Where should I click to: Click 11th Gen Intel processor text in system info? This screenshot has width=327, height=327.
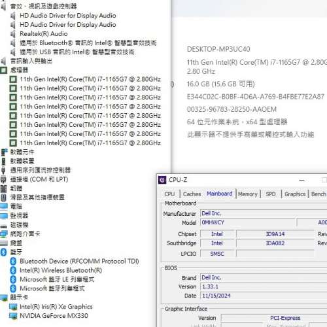pos(257,67)
